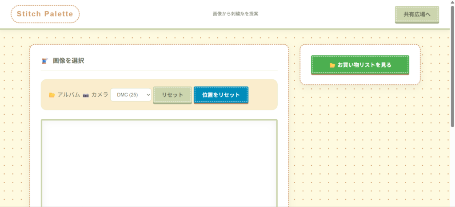Choose the アルバム text label
This screenshot has width=455, height=207.
(x=68, y=95)
